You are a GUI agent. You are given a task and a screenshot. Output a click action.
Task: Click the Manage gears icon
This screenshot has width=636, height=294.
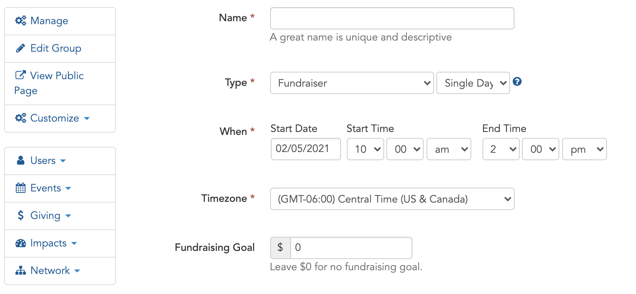pos(20,20)
